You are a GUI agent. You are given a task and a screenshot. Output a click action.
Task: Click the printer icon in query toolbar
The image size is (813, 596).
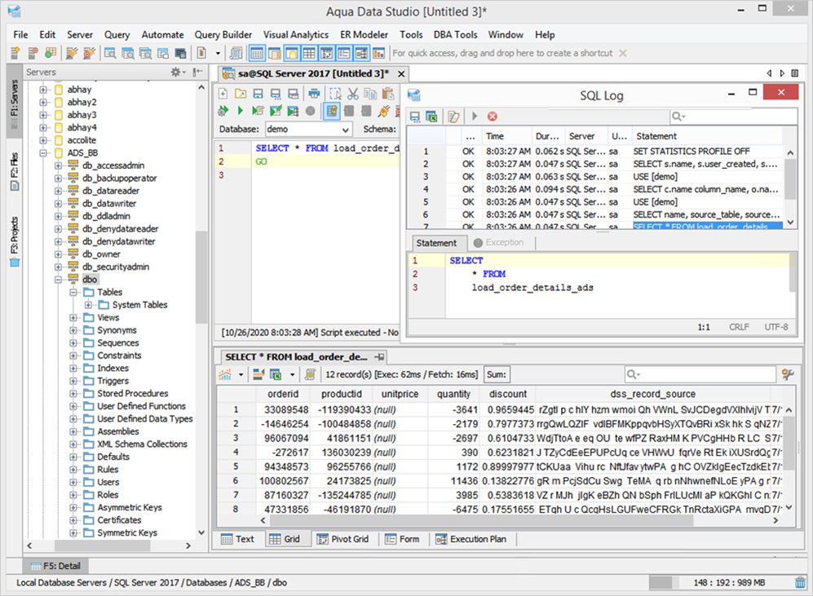point(314,94)
